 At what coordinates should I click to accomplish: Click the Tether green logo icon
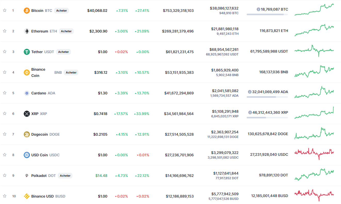(x=27, y=52)
